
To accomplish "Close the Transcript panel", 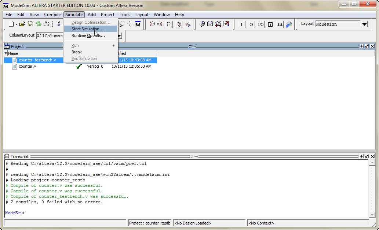I will (x=372, y=156).
